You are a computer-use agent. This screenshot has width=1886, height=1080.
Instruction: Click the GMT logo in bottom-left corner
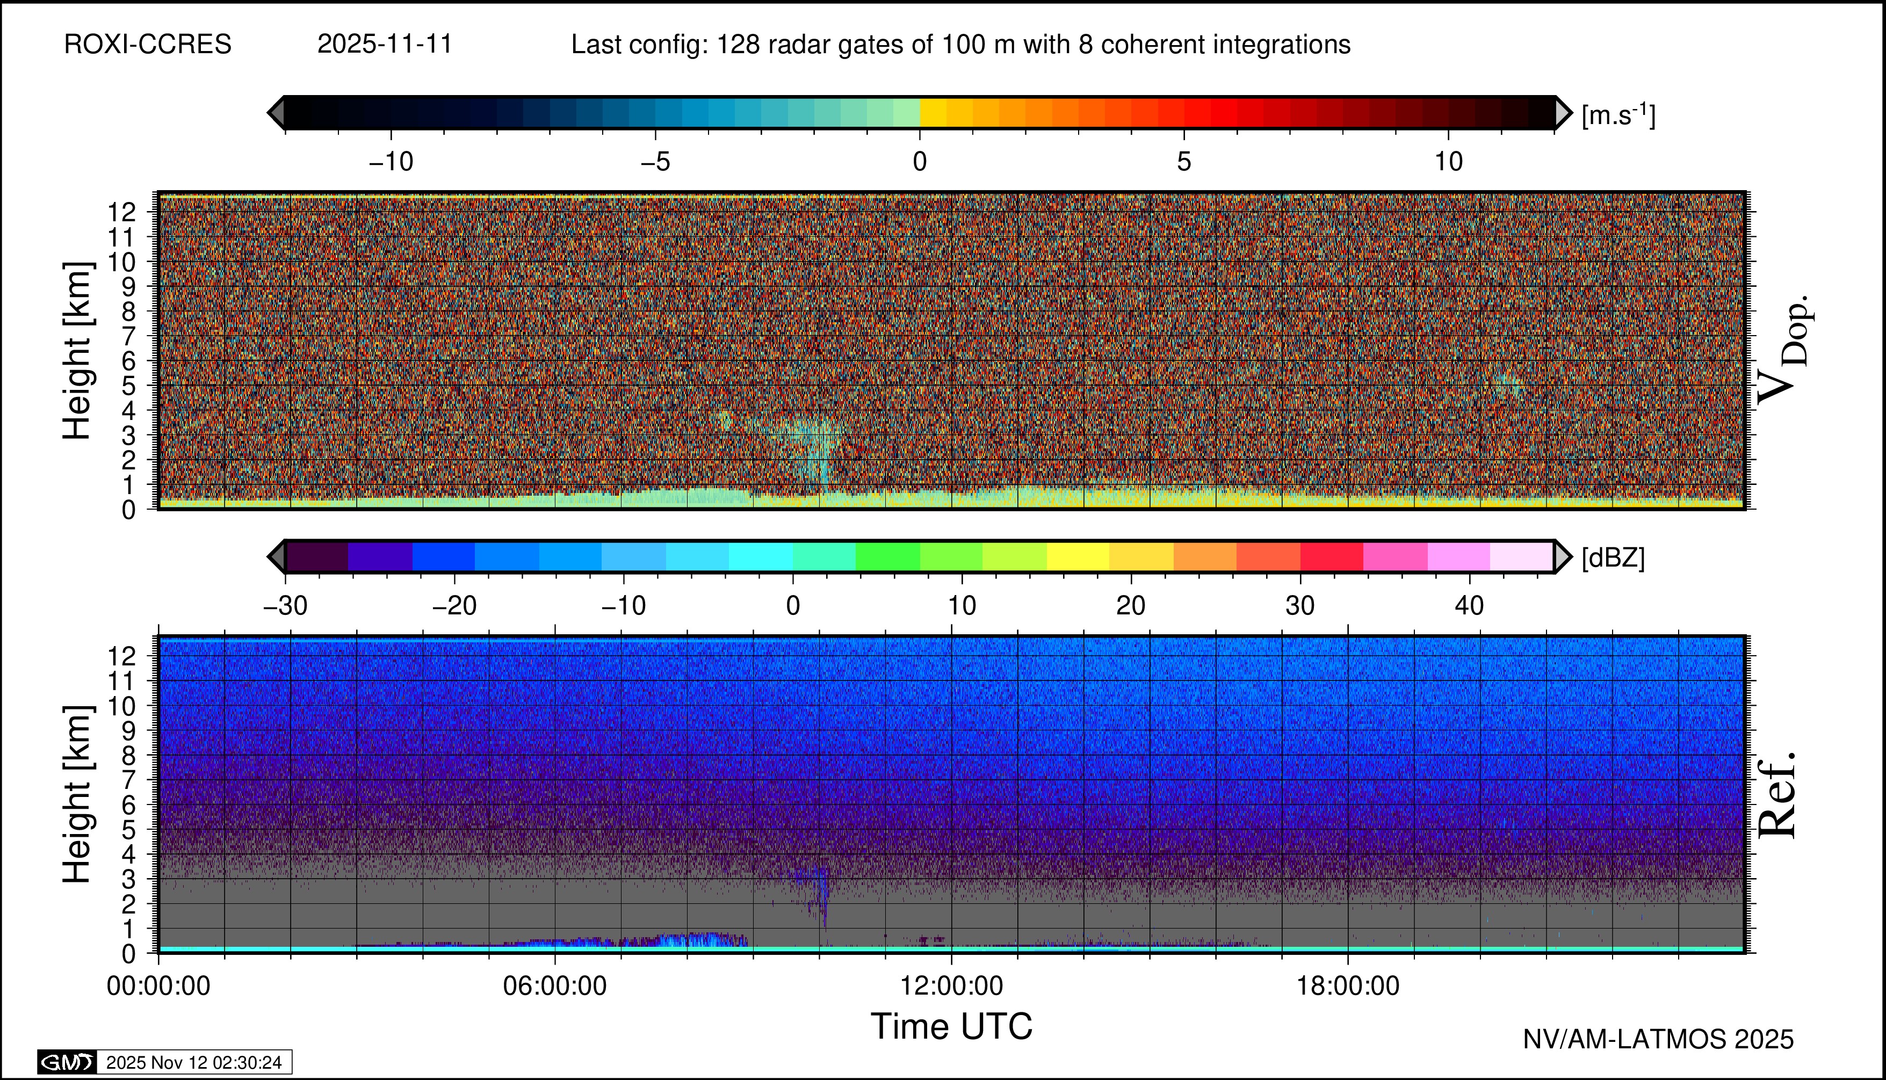tap(67, 1062)
